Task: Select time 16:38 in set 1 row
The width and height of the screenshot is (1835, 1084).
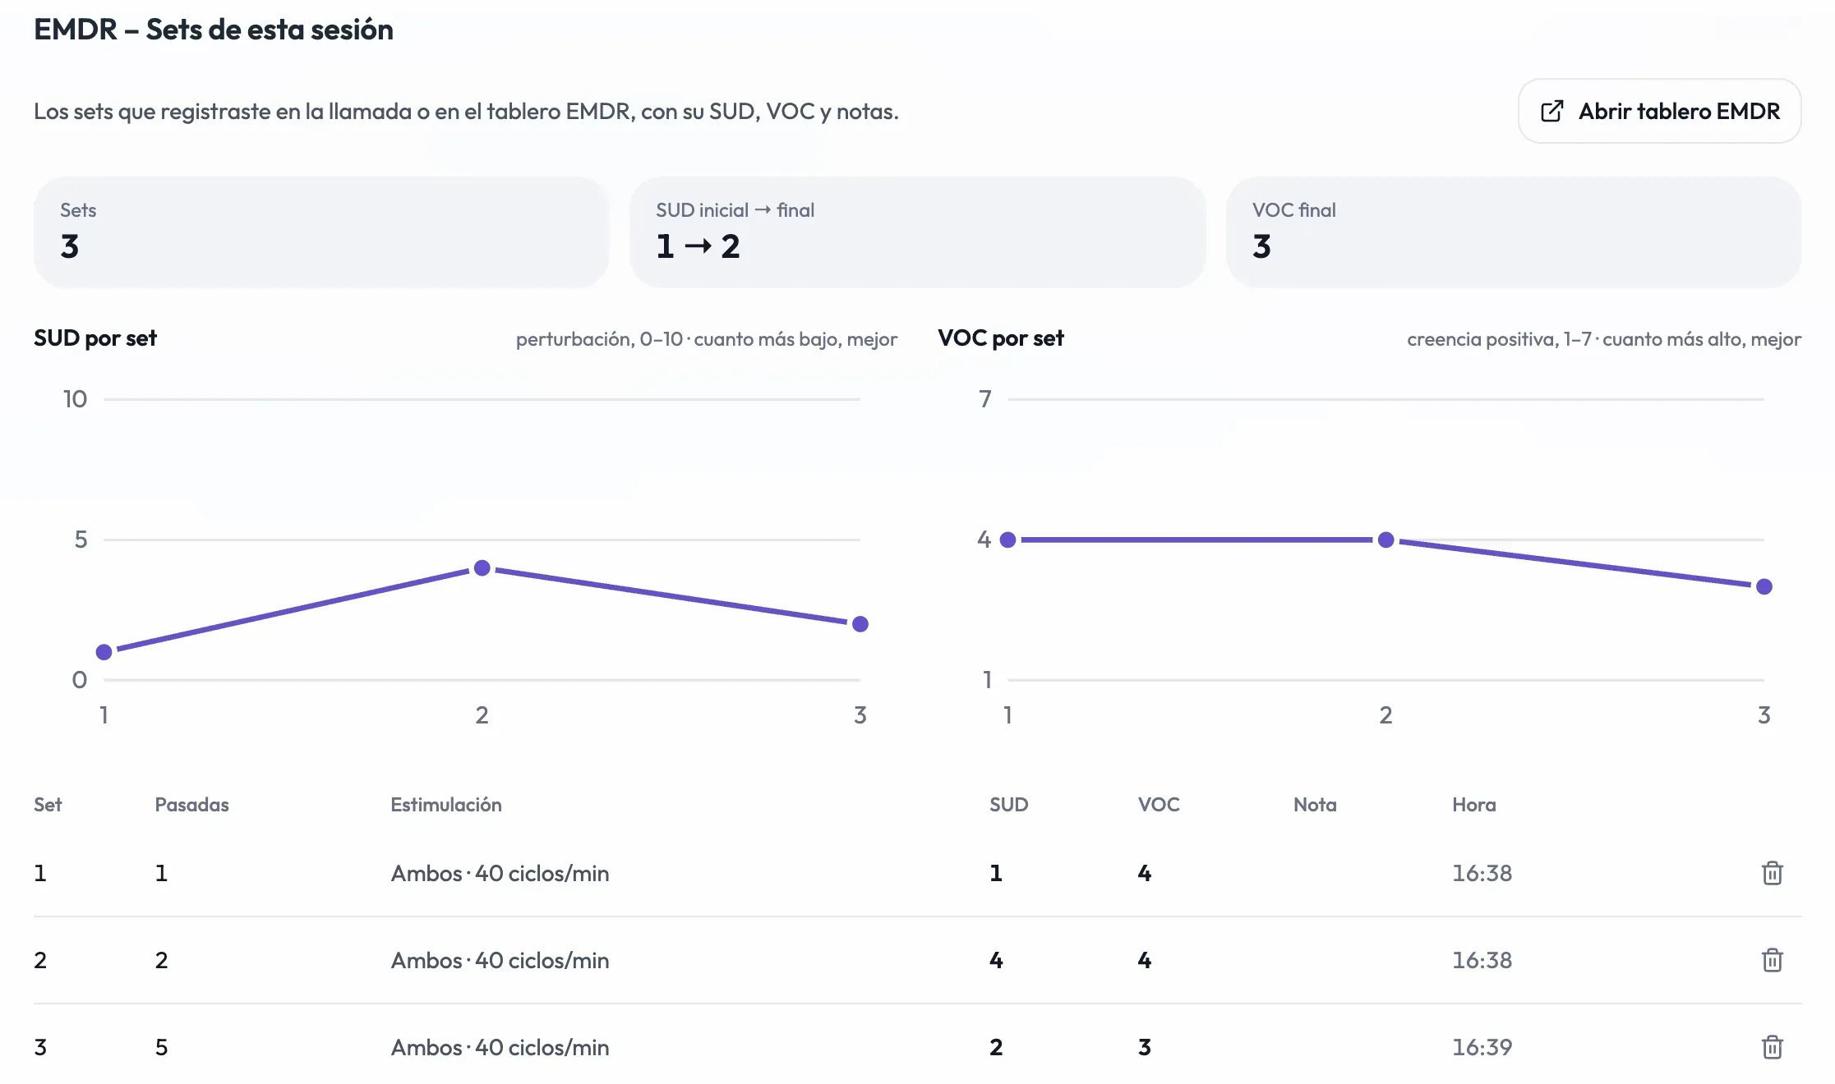Action: [1482, 873]
